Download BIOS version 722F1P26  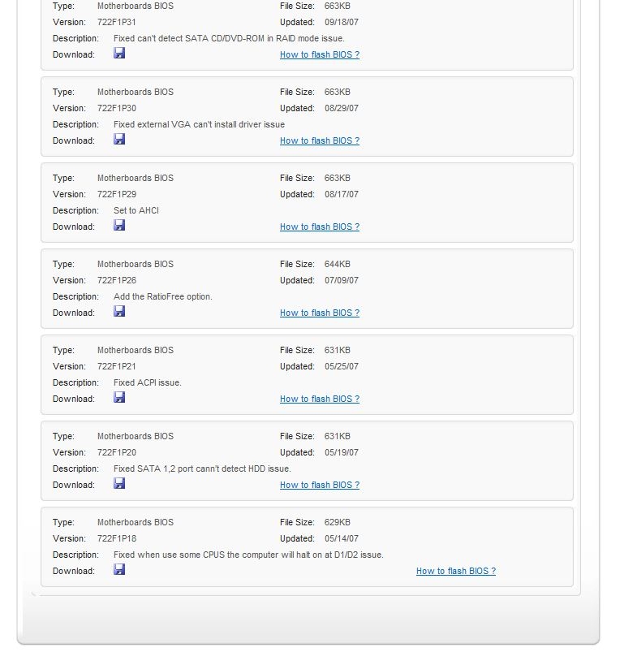click(119, 312)
